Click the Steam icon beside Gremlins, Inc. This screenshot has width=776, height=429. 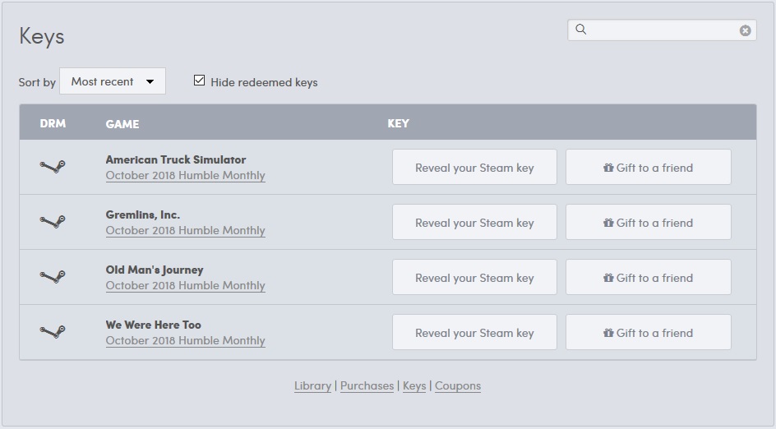point(53,222)
